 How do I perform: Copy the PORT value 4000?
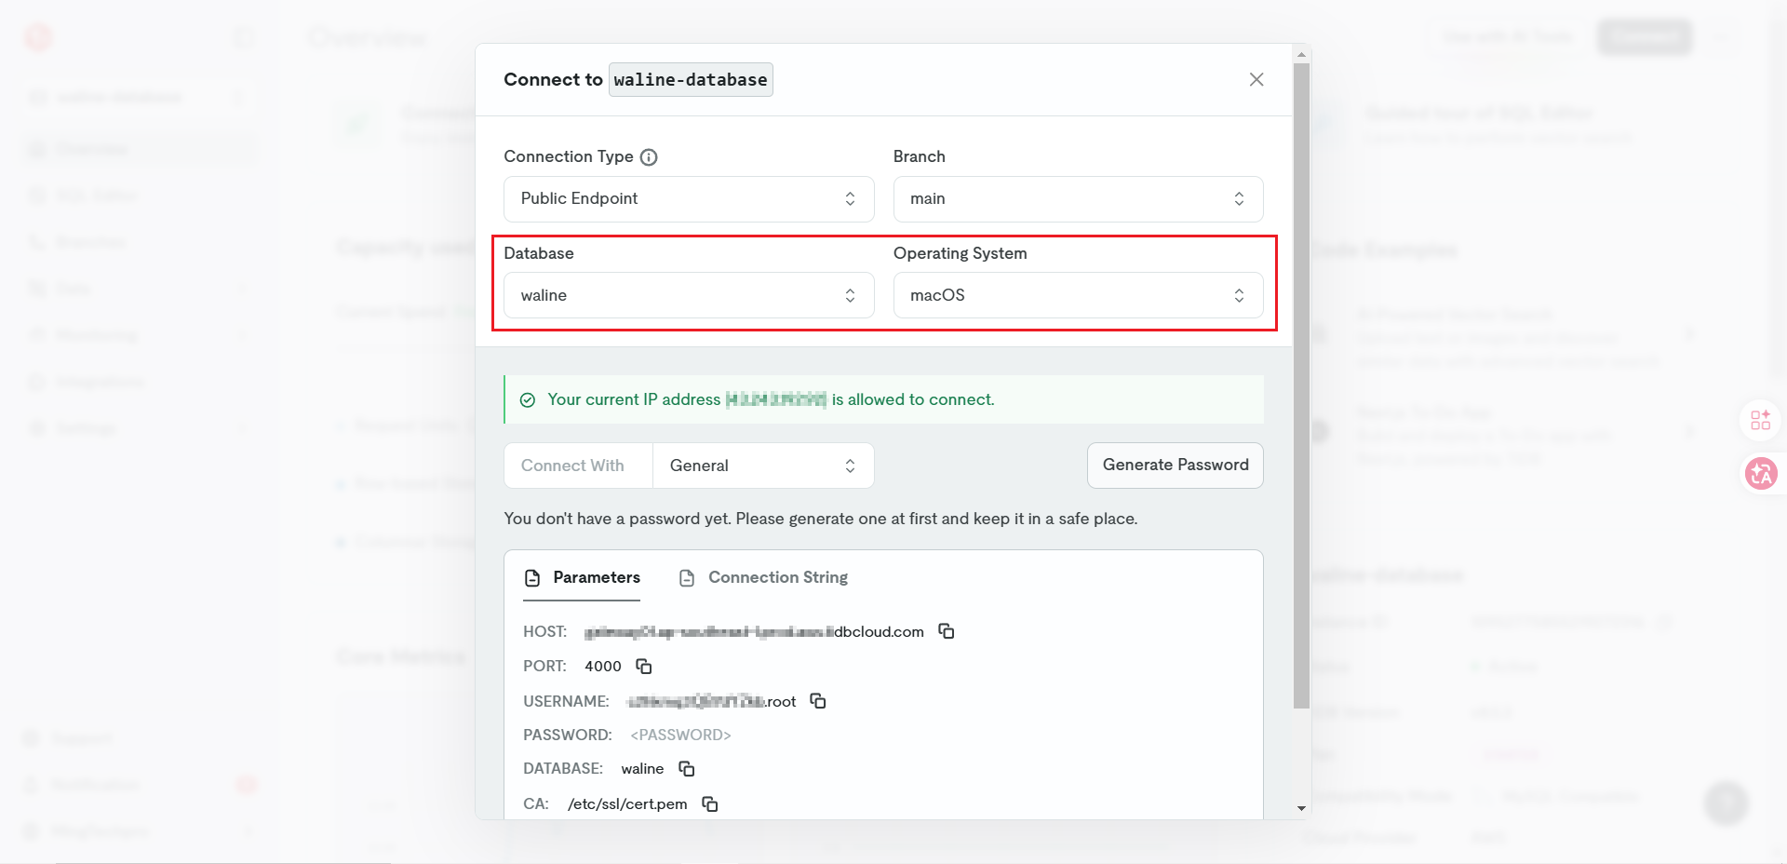point(643,666)
